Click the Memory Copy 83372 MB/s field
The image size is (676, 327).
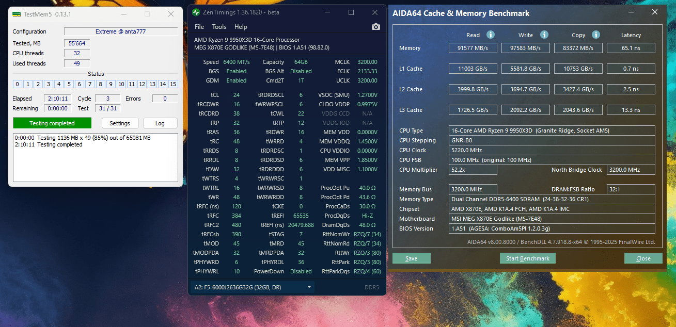pyautogui.click(x=578, y=48)
